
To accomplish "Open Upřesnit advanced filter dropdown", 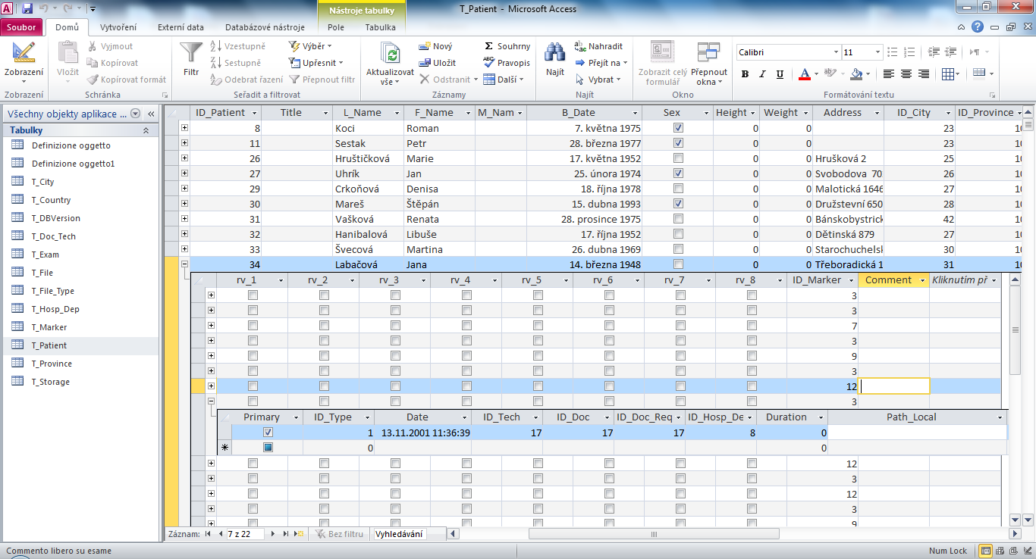I will 317,63.
